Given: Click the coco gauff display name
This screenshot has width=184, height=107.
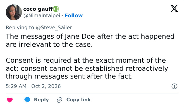Looking at the screenshot, I should point(38,9).
